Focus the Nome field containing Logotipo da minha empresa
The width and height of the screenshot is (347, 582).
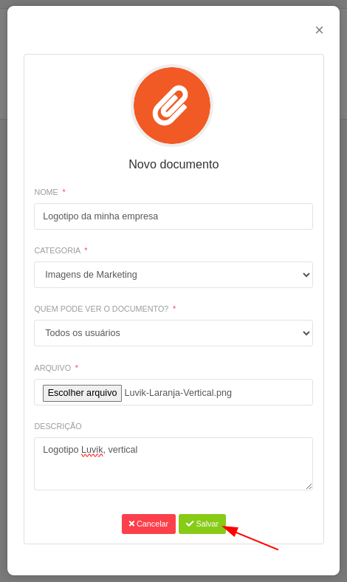coord(173,216)
